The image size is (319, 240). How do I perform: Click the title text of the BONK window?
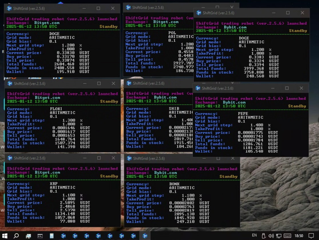point(149,159)
